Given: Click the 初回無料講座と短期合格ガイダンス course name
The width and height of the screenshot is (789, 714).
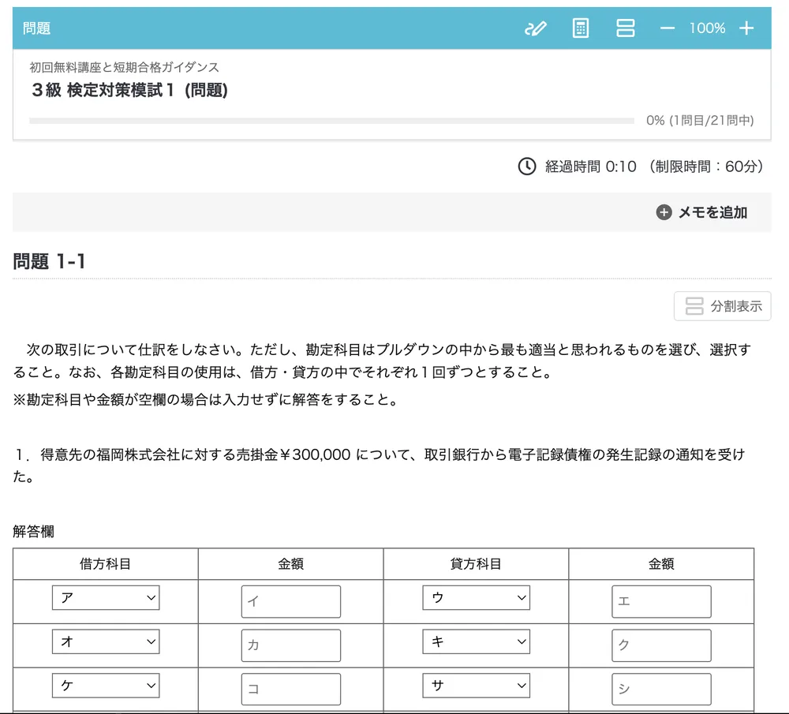Looking at the screenshot, I should [x=125, y=67].
